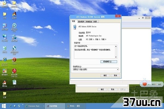Open the 我的电脑 computer desktop icon

point(5,26)
